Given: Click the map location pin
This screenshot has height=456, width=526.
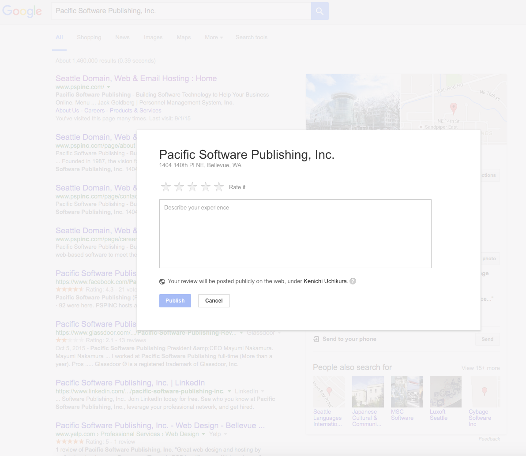Looking at the screenshot, I should pyautogui.click(x=454, y=108).
